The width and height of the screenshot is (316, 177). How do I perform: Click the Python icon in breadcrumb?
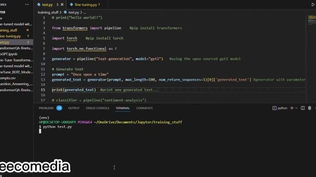pos(65,12)
